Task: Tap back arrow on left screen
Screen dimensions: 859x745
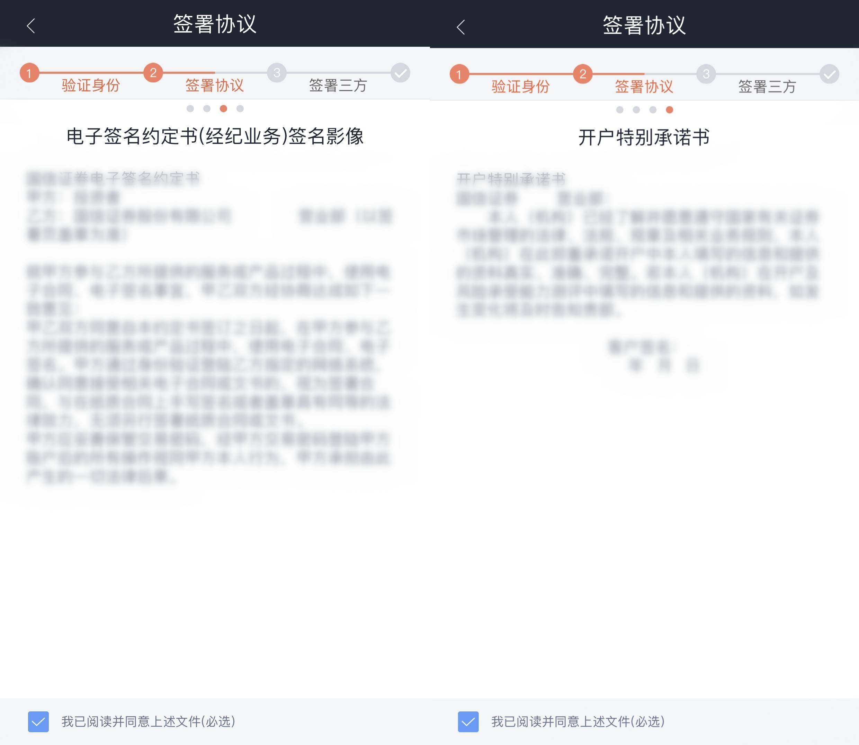Action: [31, 26]
